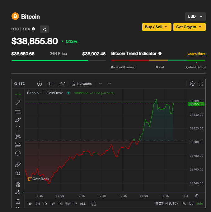211x212 pixels.
Task: Click the 24H low $38,650.65
Action: tap(23, 54)
